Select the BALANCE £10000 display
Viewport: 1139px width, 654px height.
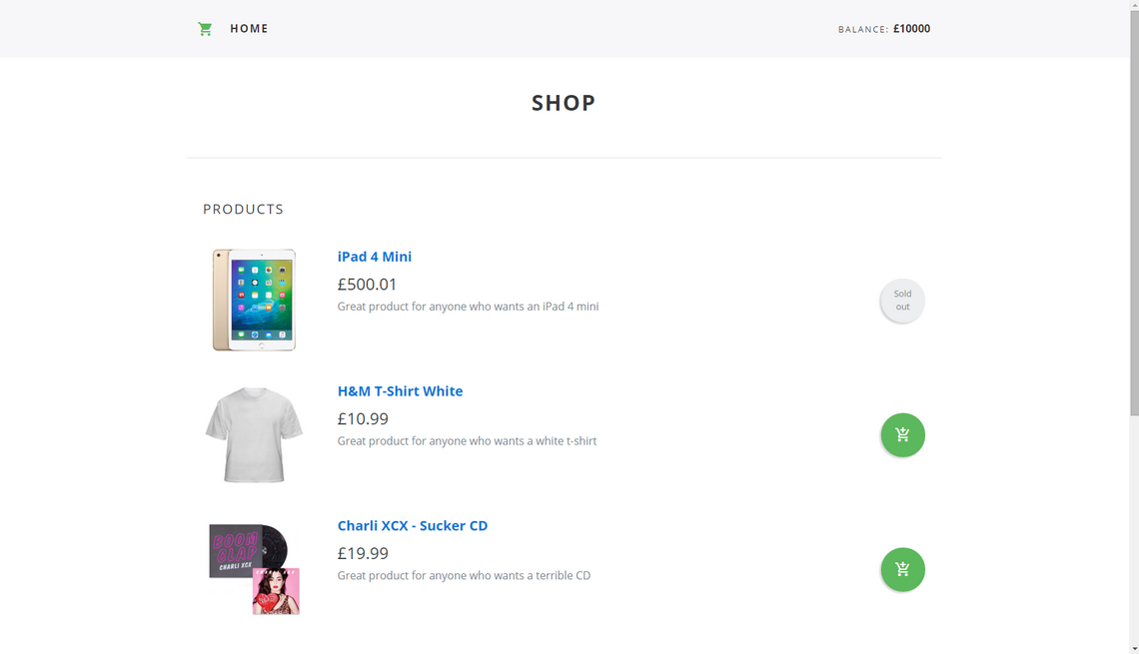click(x=884, y=29)
